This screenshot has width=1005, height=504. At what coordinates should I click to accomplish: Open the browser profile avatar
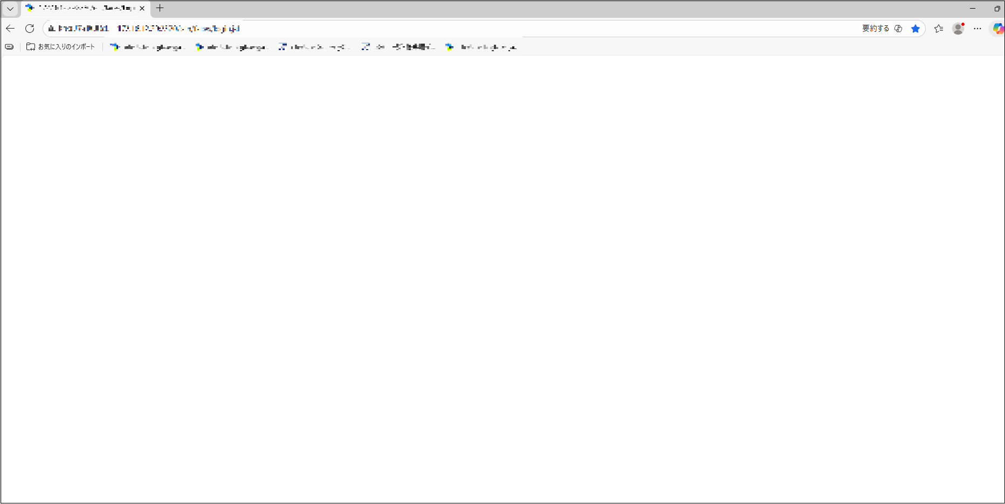tap(958, 29)
